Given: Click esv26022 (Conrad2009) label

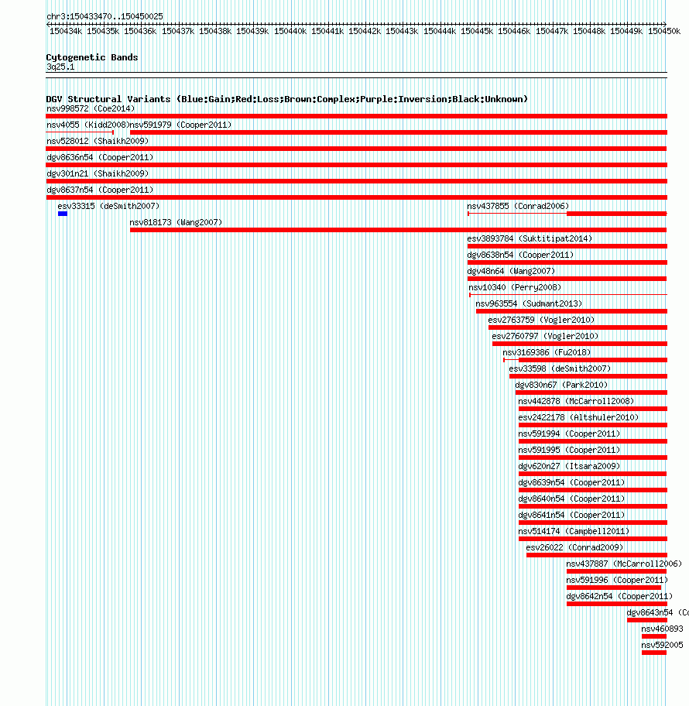Looking at the screenshot, I should pos(574,547).
